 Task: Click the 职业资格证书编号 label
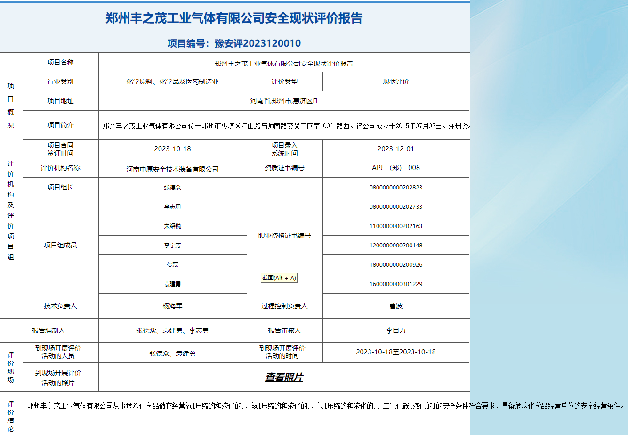[x=284, y=236]
